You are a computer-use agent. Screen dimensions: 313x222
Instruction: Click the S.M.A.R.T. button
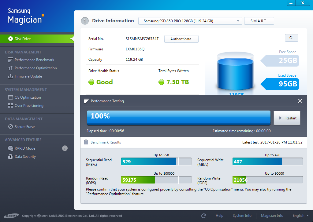tap(259, 21)
